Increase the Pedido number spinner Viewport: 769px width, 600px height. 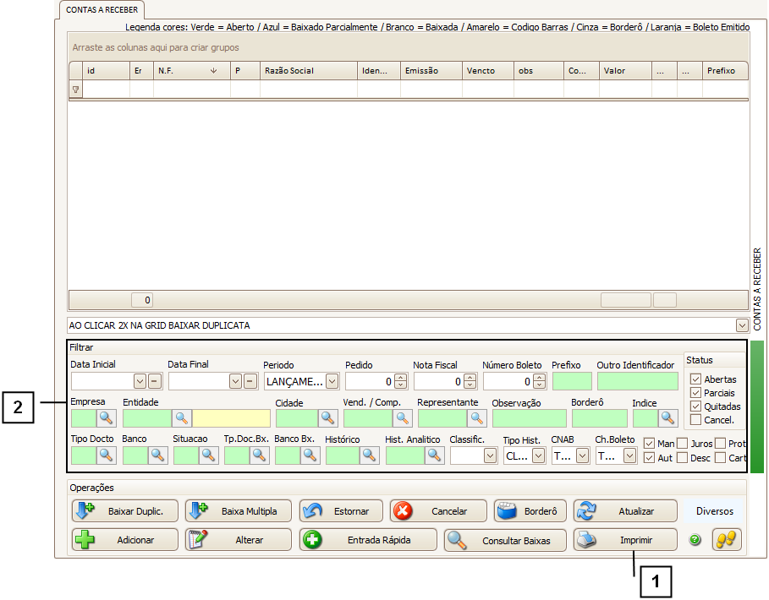400,377
